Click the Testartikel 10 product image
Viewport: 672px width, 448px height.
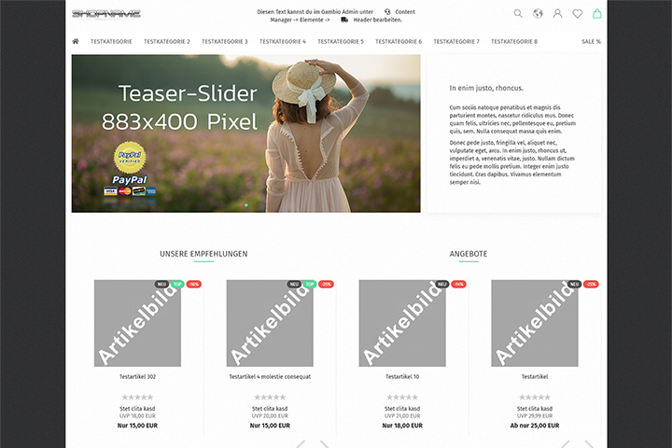402,323
